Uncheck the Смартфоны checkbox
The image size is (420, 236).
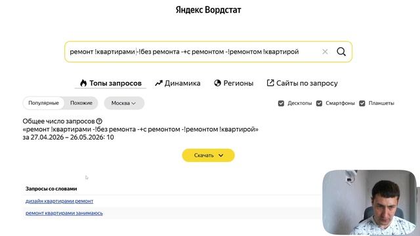click(319, 104)
